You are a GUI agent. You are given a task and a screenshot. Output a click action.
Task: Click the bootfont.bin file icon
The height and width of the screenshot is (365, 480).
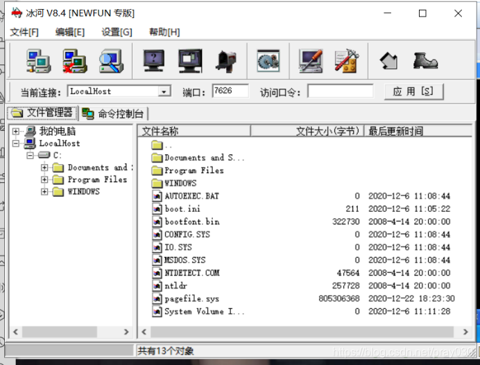point(157,222)
